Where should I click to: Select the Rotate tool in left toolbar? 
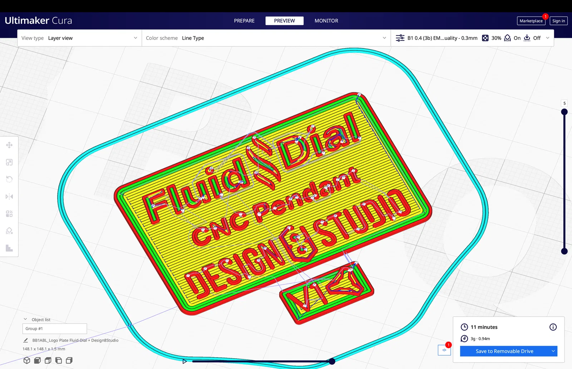point(9,179)
